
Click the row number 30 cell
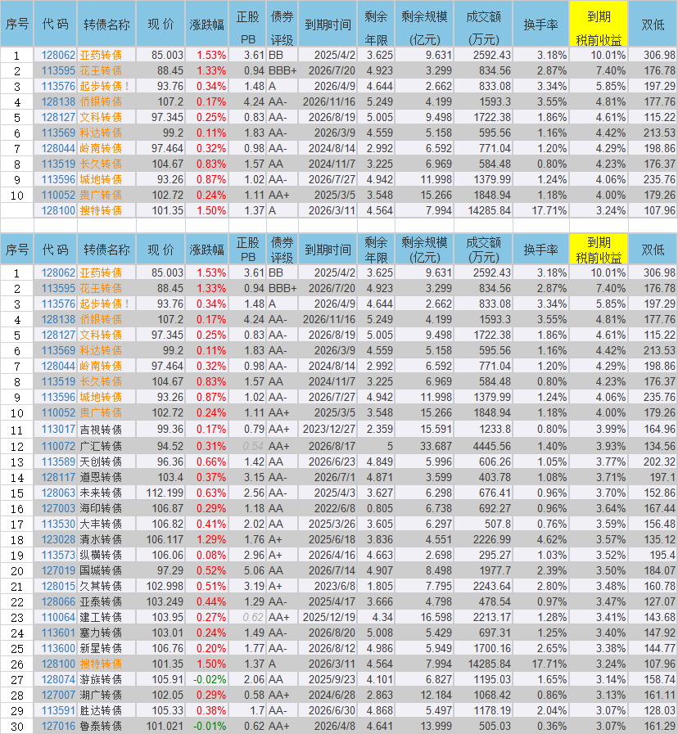[17, 726]
